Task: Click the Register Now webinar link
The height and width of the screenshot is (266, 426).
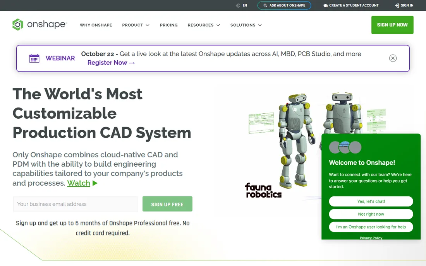Action: (111, 63)
